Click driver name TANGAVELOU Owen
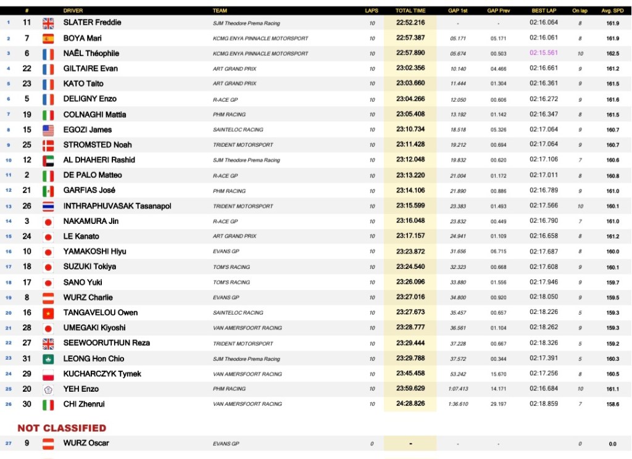Screen dimensions: 632x459 [x=101, y=312]
